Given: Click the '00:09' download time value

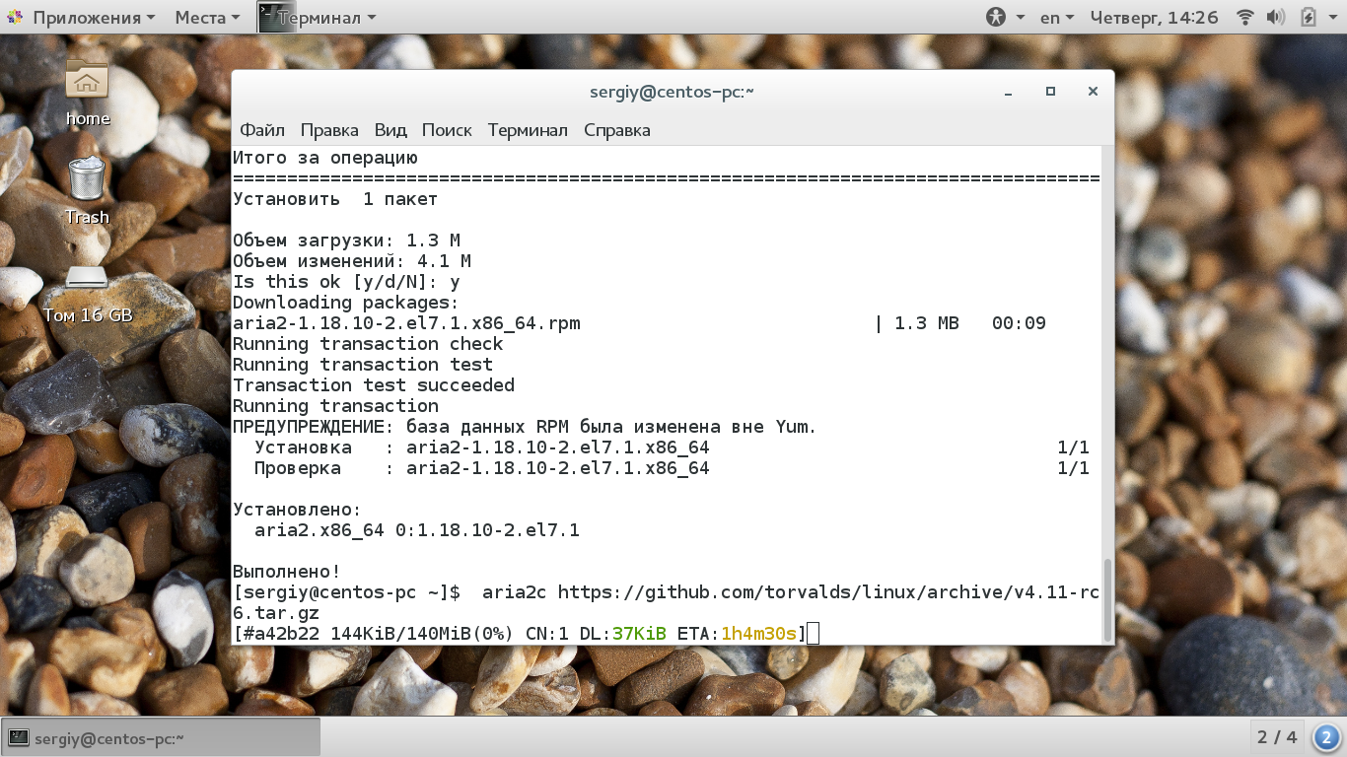Looking at the screenshot, I should click(x=1019, y=323).
